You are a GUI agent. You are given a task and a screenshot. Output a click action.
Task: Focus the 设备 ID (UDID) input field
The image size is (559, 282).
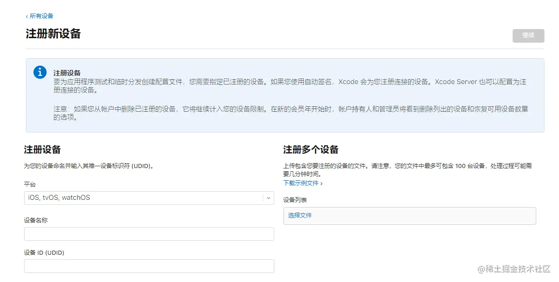click(x=149, y=266)
